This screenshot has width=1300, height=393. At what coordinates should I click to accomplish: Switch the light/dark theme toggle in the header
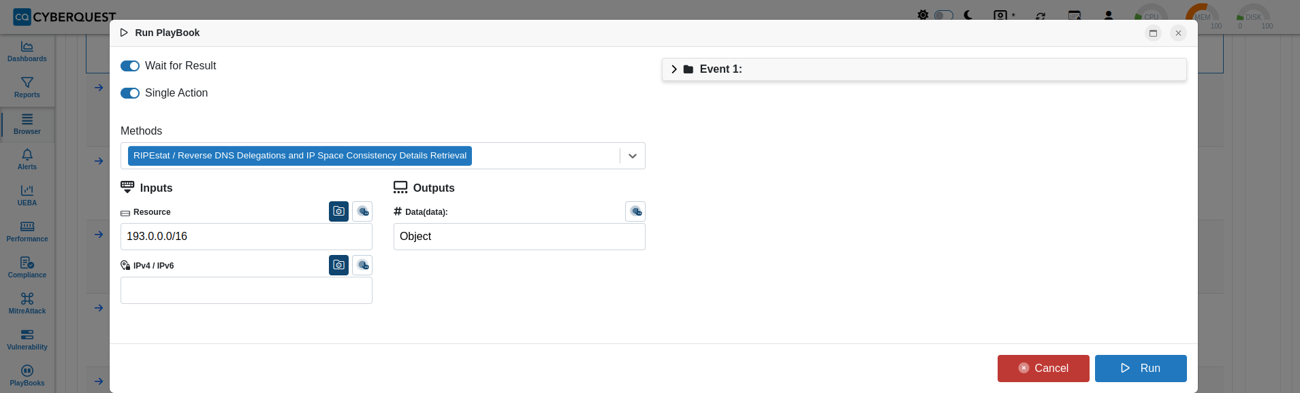pyautogui.click(x=943, y=15)
